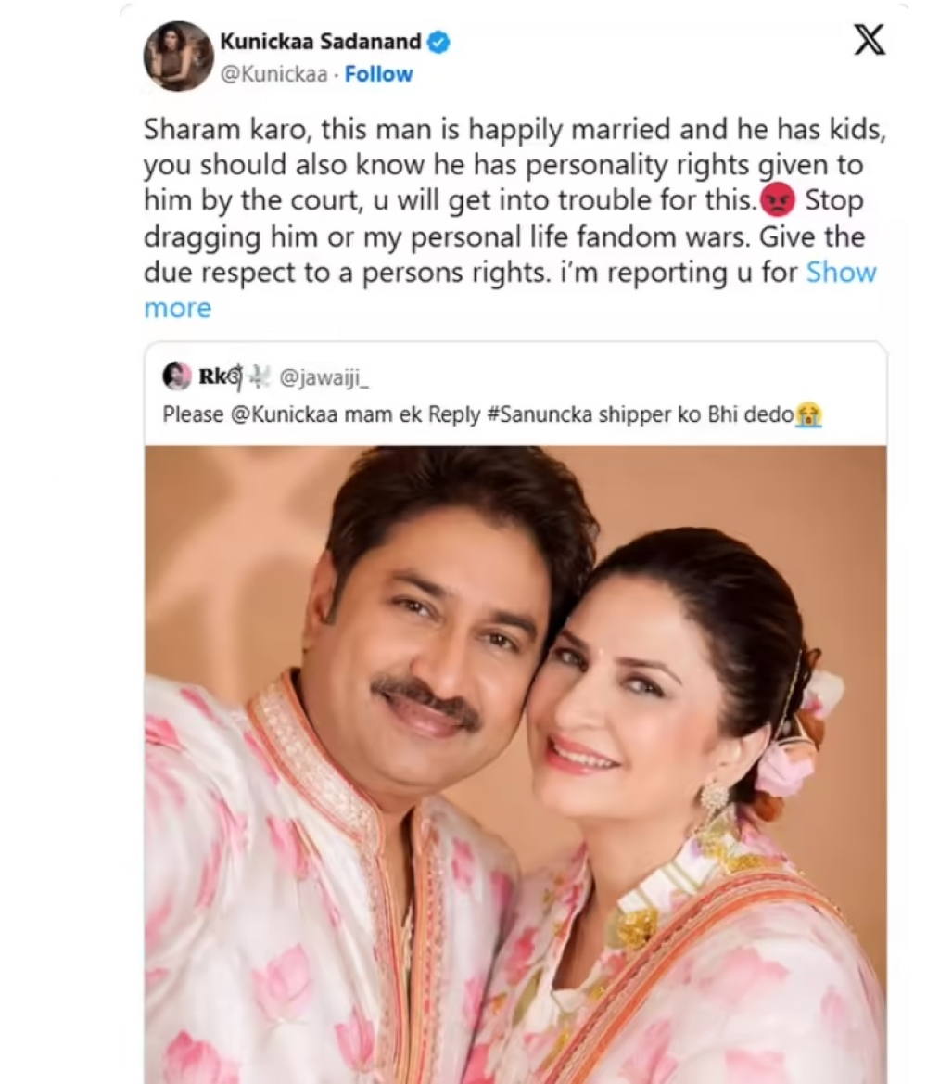This screenshot has width=927, height=1084.
Task: Click the Rk quoted tweet avatar
Action: pos(177,376)
